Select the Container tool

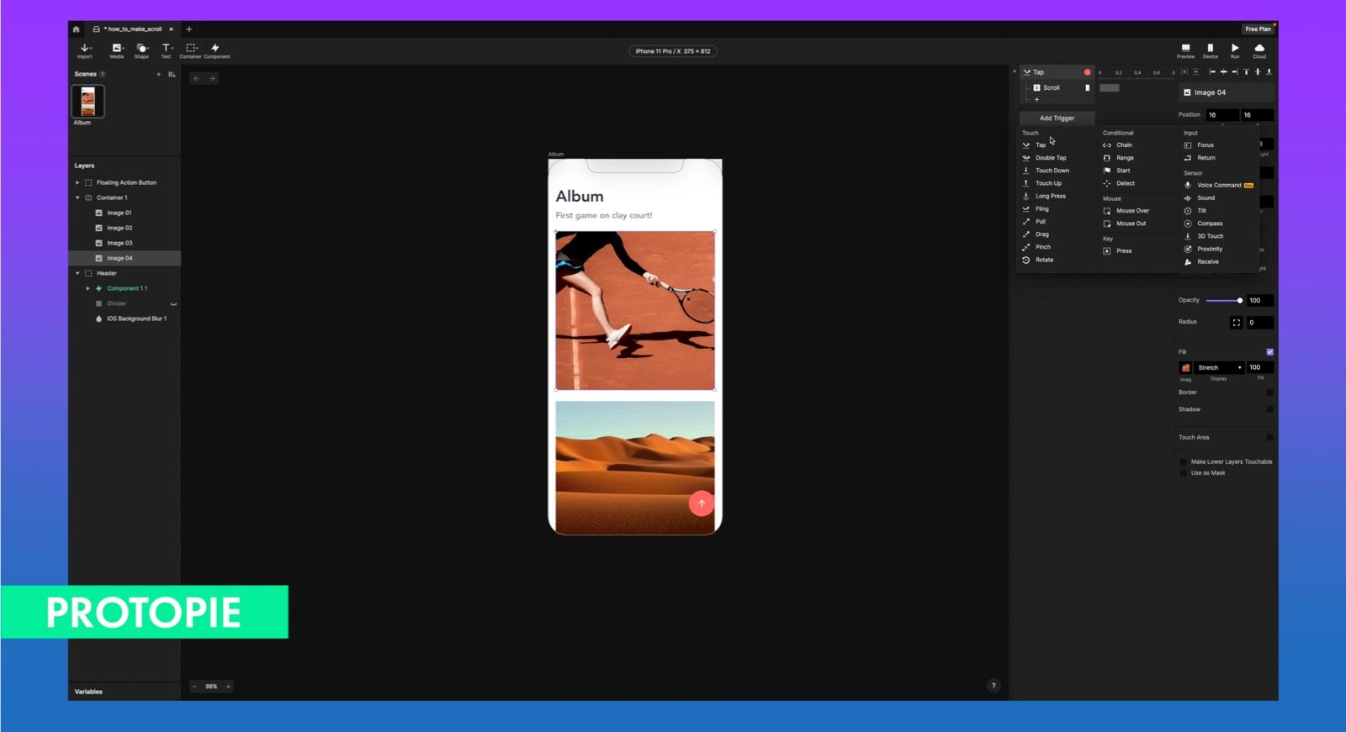click(191, 51)
